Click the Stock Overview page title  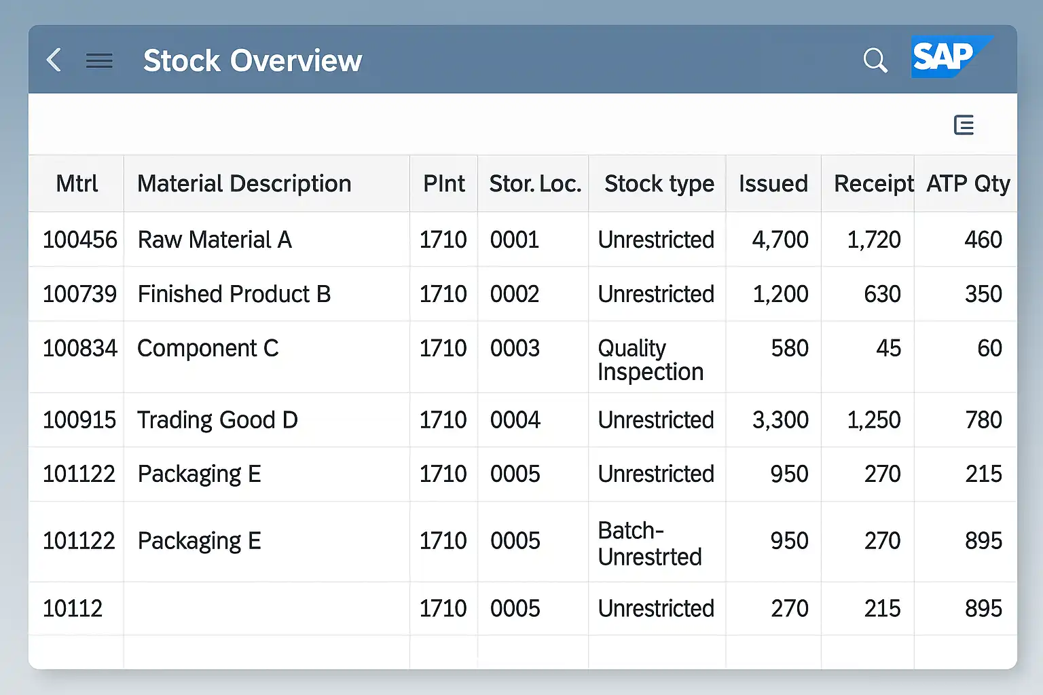pyautogui.click(x=253, y=61)
